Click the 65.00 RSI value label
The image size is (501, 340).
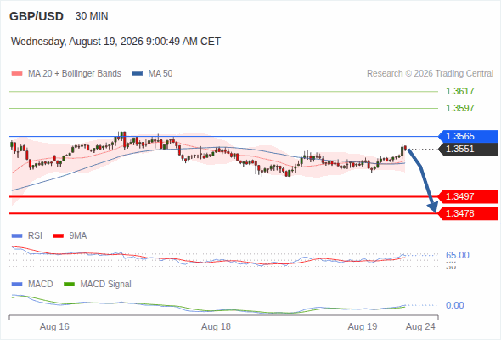[x=458, y=255]
